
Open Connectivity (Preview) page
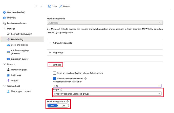(x=22, y=34)
